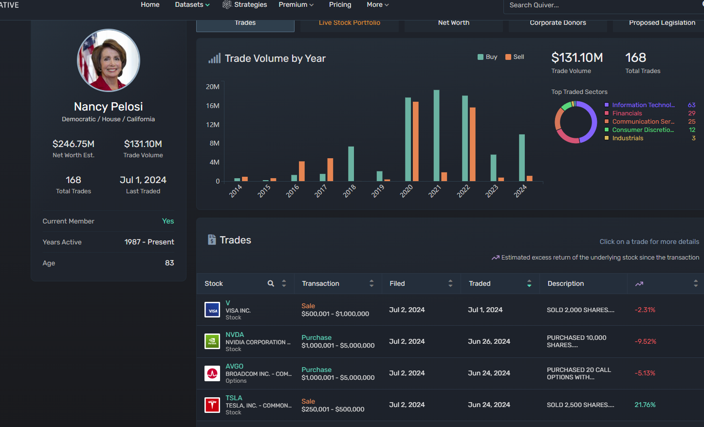The width and height of the screenshot is (704, 427).
Task: Click the SOLD 2,000 SHARES description
Action: 580,310
